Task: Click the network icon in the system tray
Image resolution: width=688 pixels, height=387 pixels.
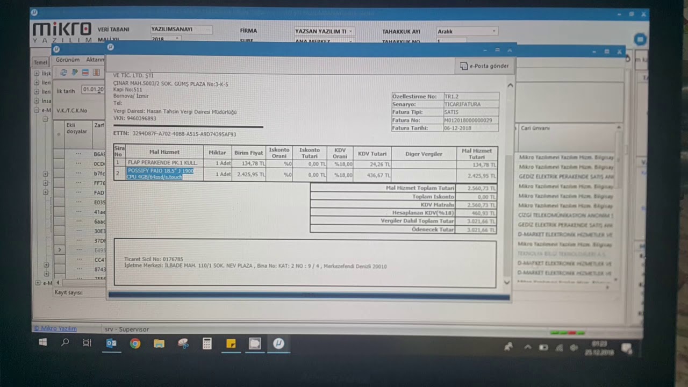Action: click(559, 348)
